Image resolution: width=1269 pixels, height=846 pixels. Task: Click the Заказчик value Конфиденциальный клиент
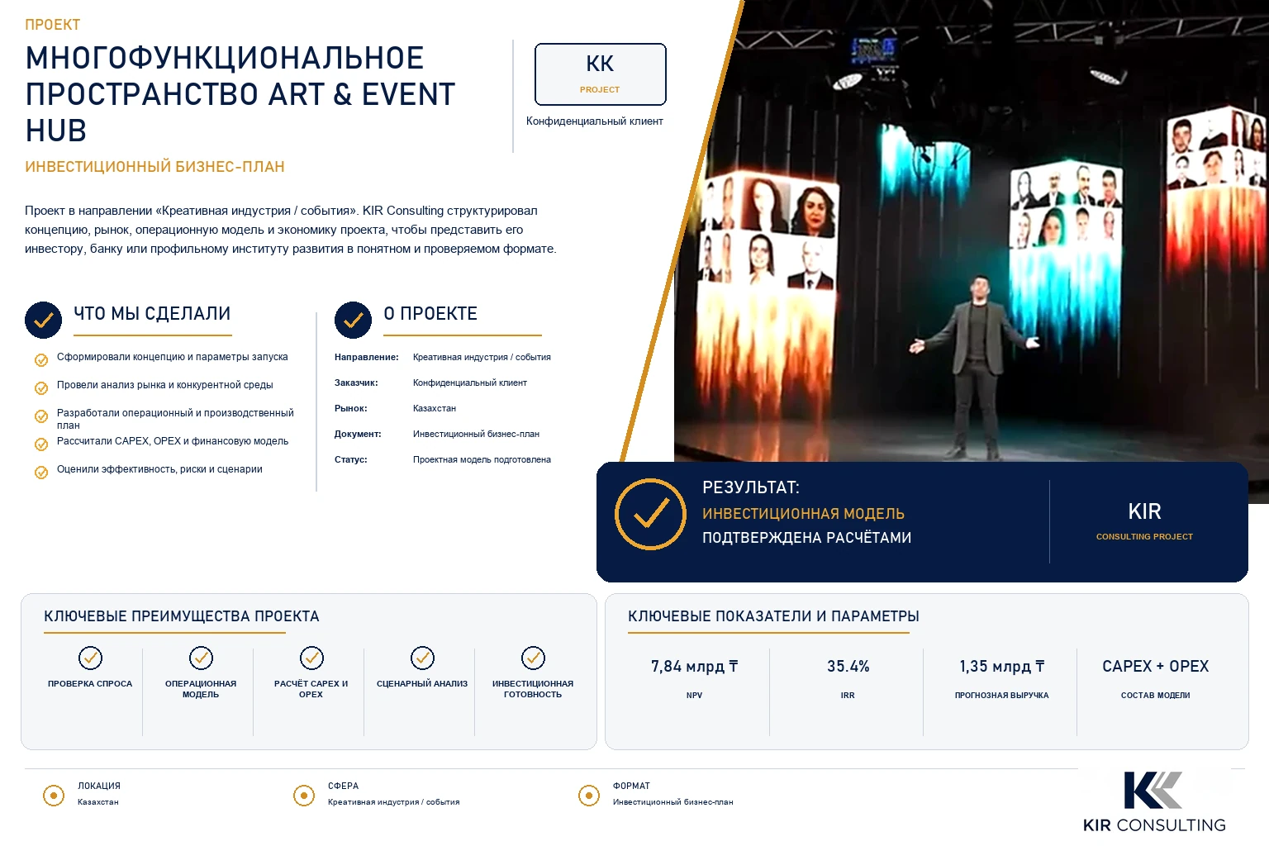(470, 383)
